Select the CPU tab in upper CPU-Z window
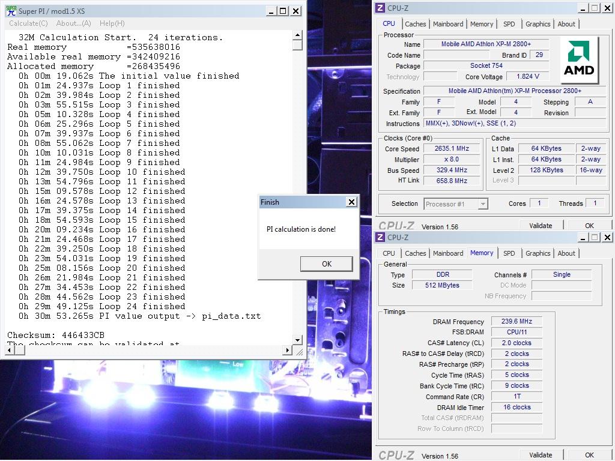Screen dimensions: 615x461 pos(389,23)
